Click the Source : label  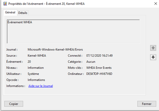(x=12, y=56)
